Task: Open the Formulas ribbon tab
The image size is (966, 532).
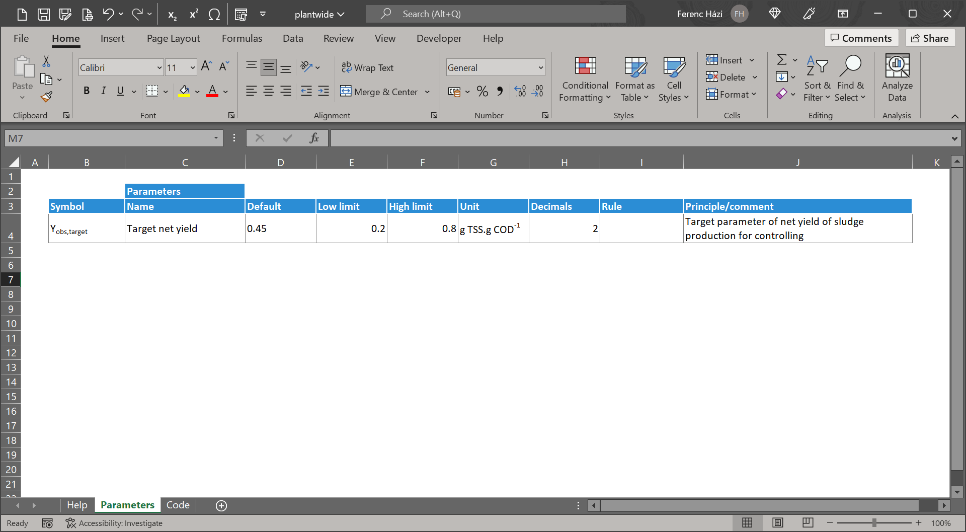Action: coord(242,38)
